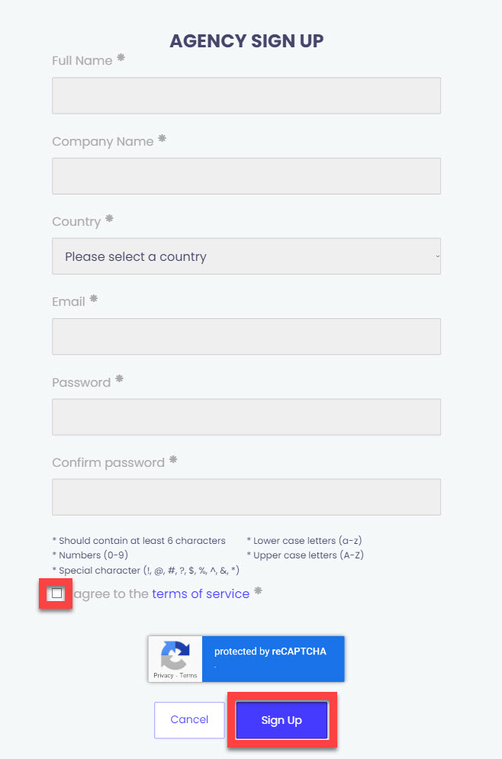Click into the Password input box

coord(246,416)
